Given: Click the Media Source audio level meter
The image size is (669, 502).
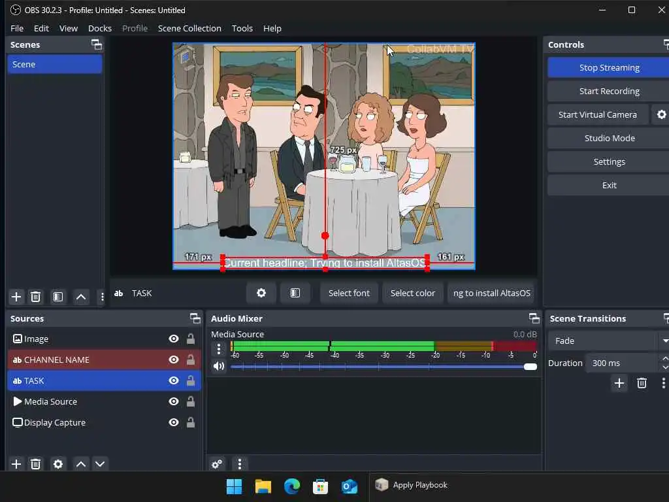Looking at the screenshot, I should tap(383, 346).
